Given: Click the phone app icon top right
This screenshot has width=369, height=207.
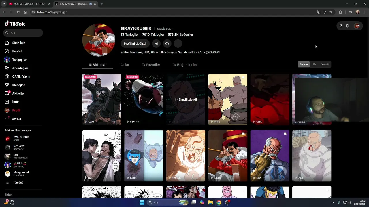Looking at the screenshot, I should click(x=347, y=26).
